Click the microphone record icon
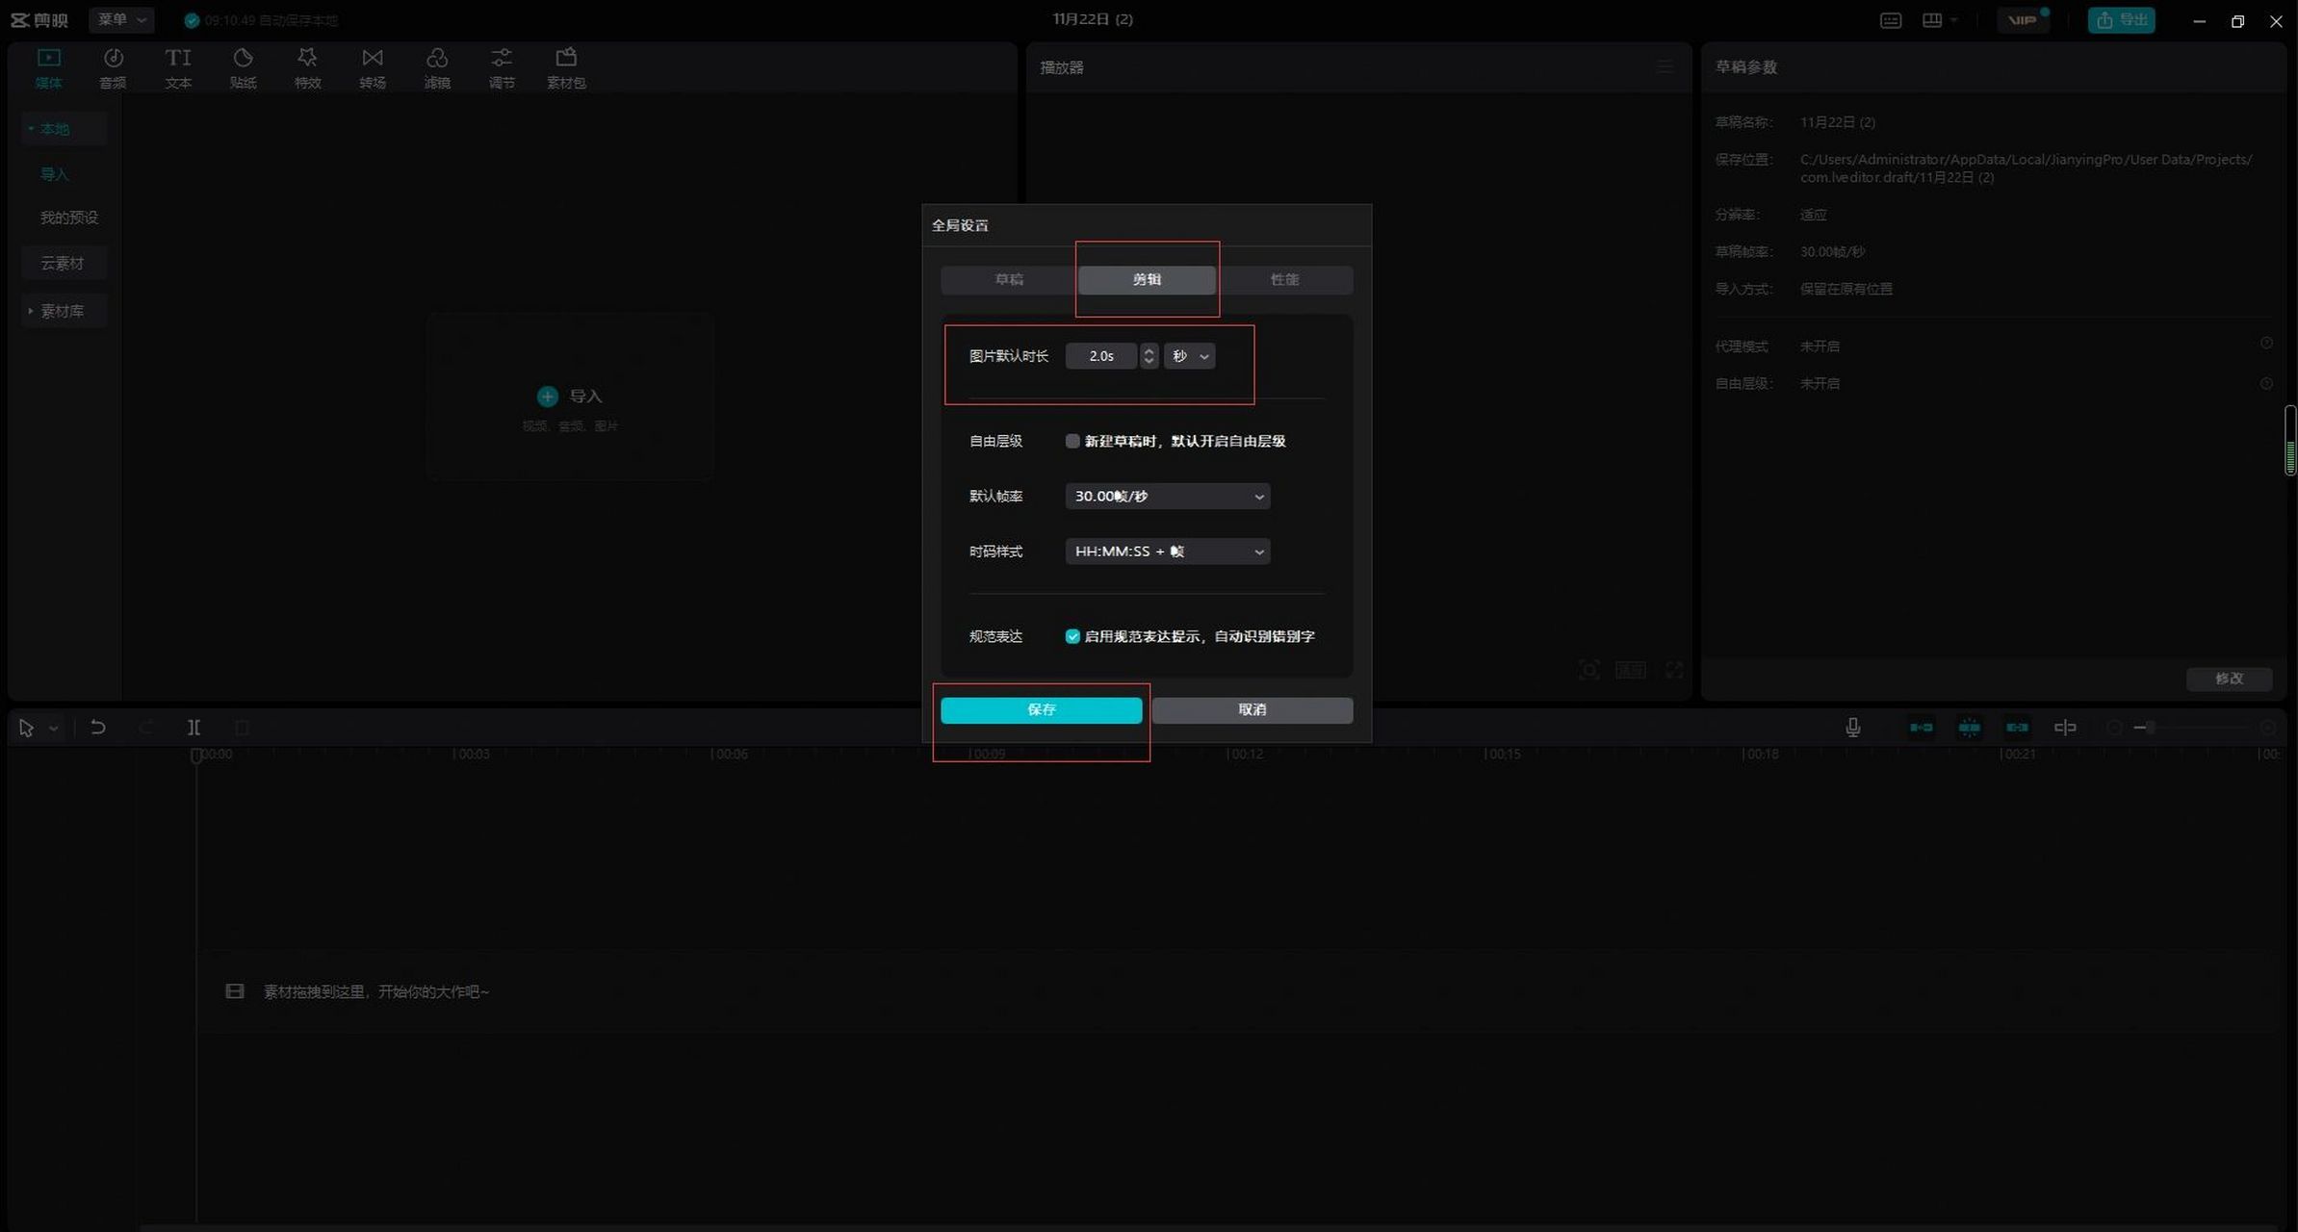The image size is (2298, 1232). tap(1853, 728)
